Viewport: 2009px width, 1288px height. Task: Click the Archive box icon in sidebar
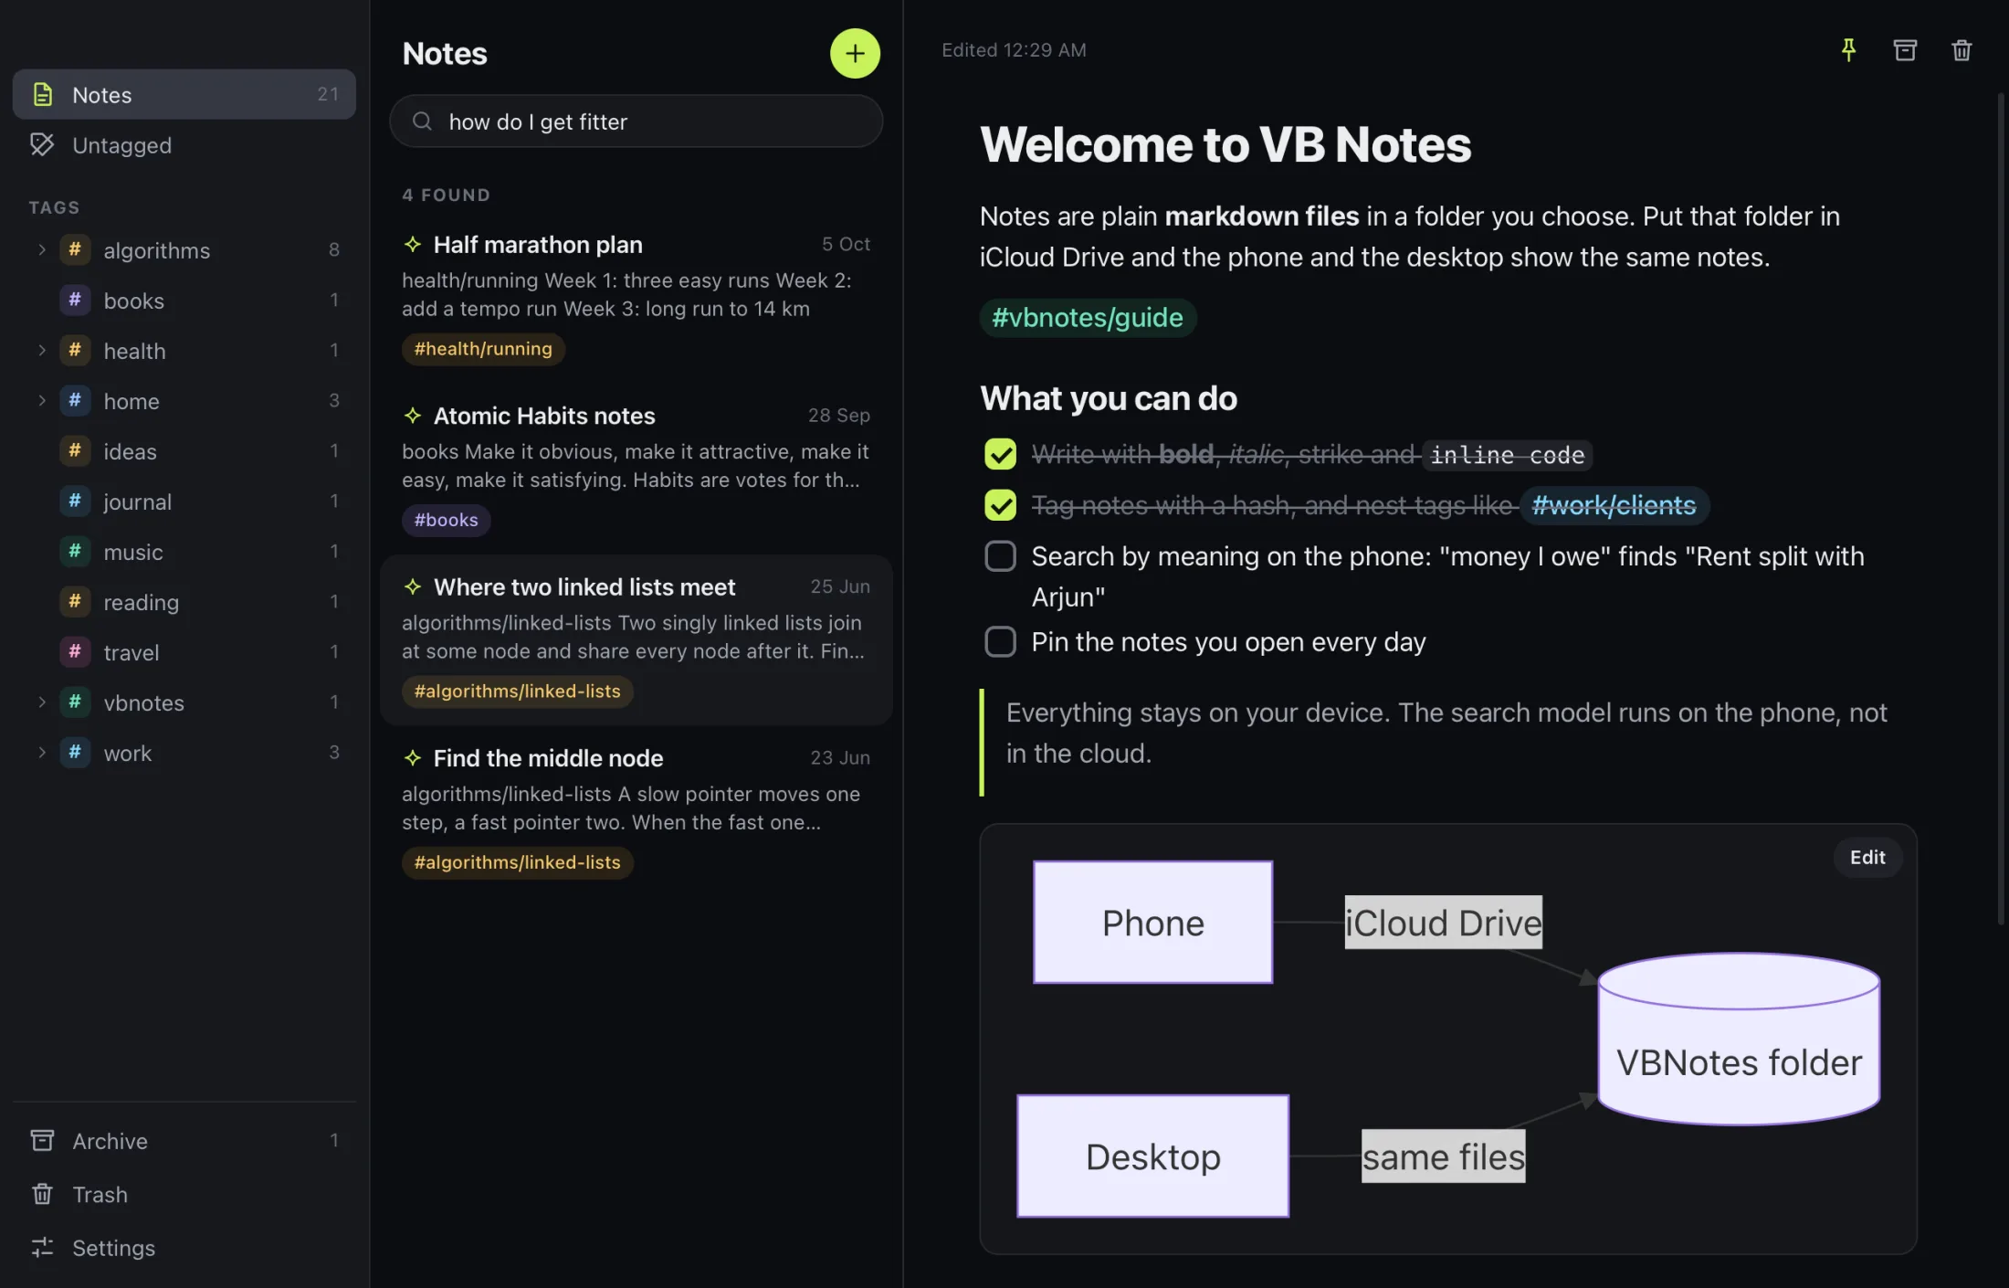tap(42, 1140)
